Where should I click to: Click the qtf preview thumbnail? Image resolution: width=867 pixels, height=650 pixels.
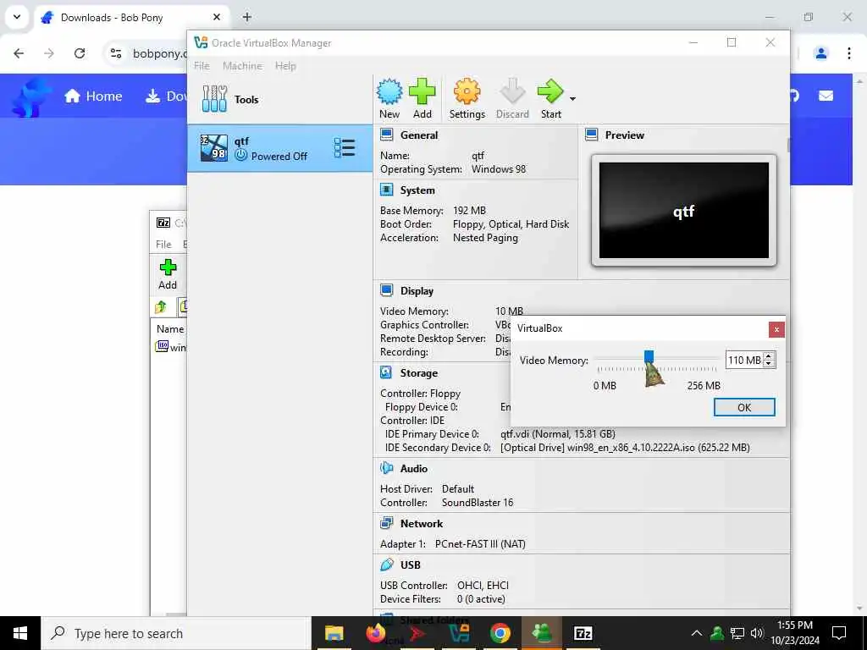[684, 210]
